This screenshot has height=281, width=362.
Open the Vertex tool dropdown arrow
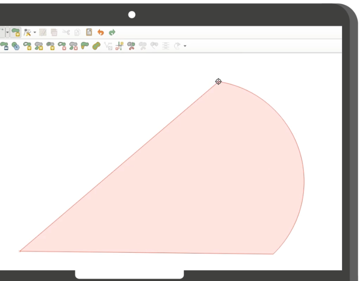click(x=34, y=33)
